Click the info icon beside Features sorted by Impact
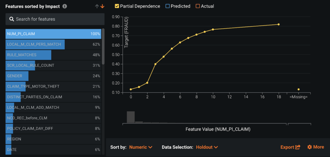This screenshot has width=330, height=157. click(x=65, y=6)
